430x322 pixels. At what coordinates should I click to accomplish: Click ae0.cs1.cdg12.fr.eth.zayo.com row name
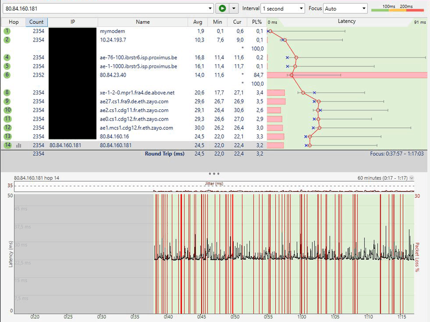coord(134,119)
